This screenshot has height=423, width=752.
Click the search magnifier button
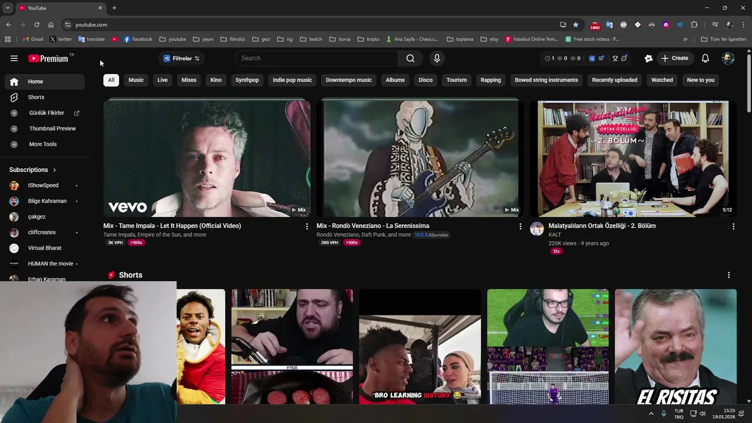click(x=410, y=58)
